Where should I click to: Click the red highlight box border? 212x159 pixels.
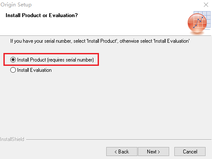[x=51, y=54]
